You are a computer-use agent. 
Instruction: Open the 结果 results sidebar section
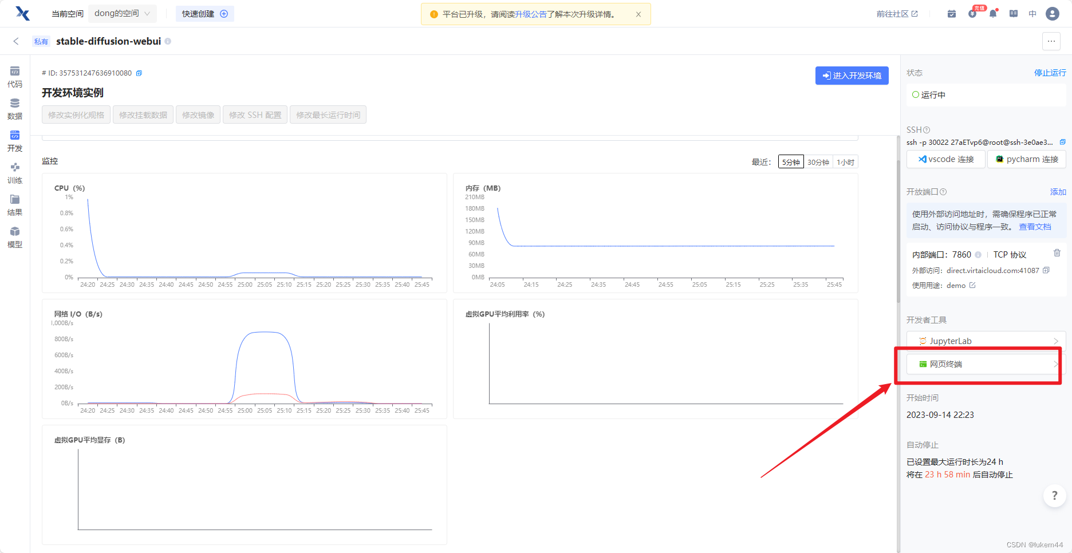point(15,206)
